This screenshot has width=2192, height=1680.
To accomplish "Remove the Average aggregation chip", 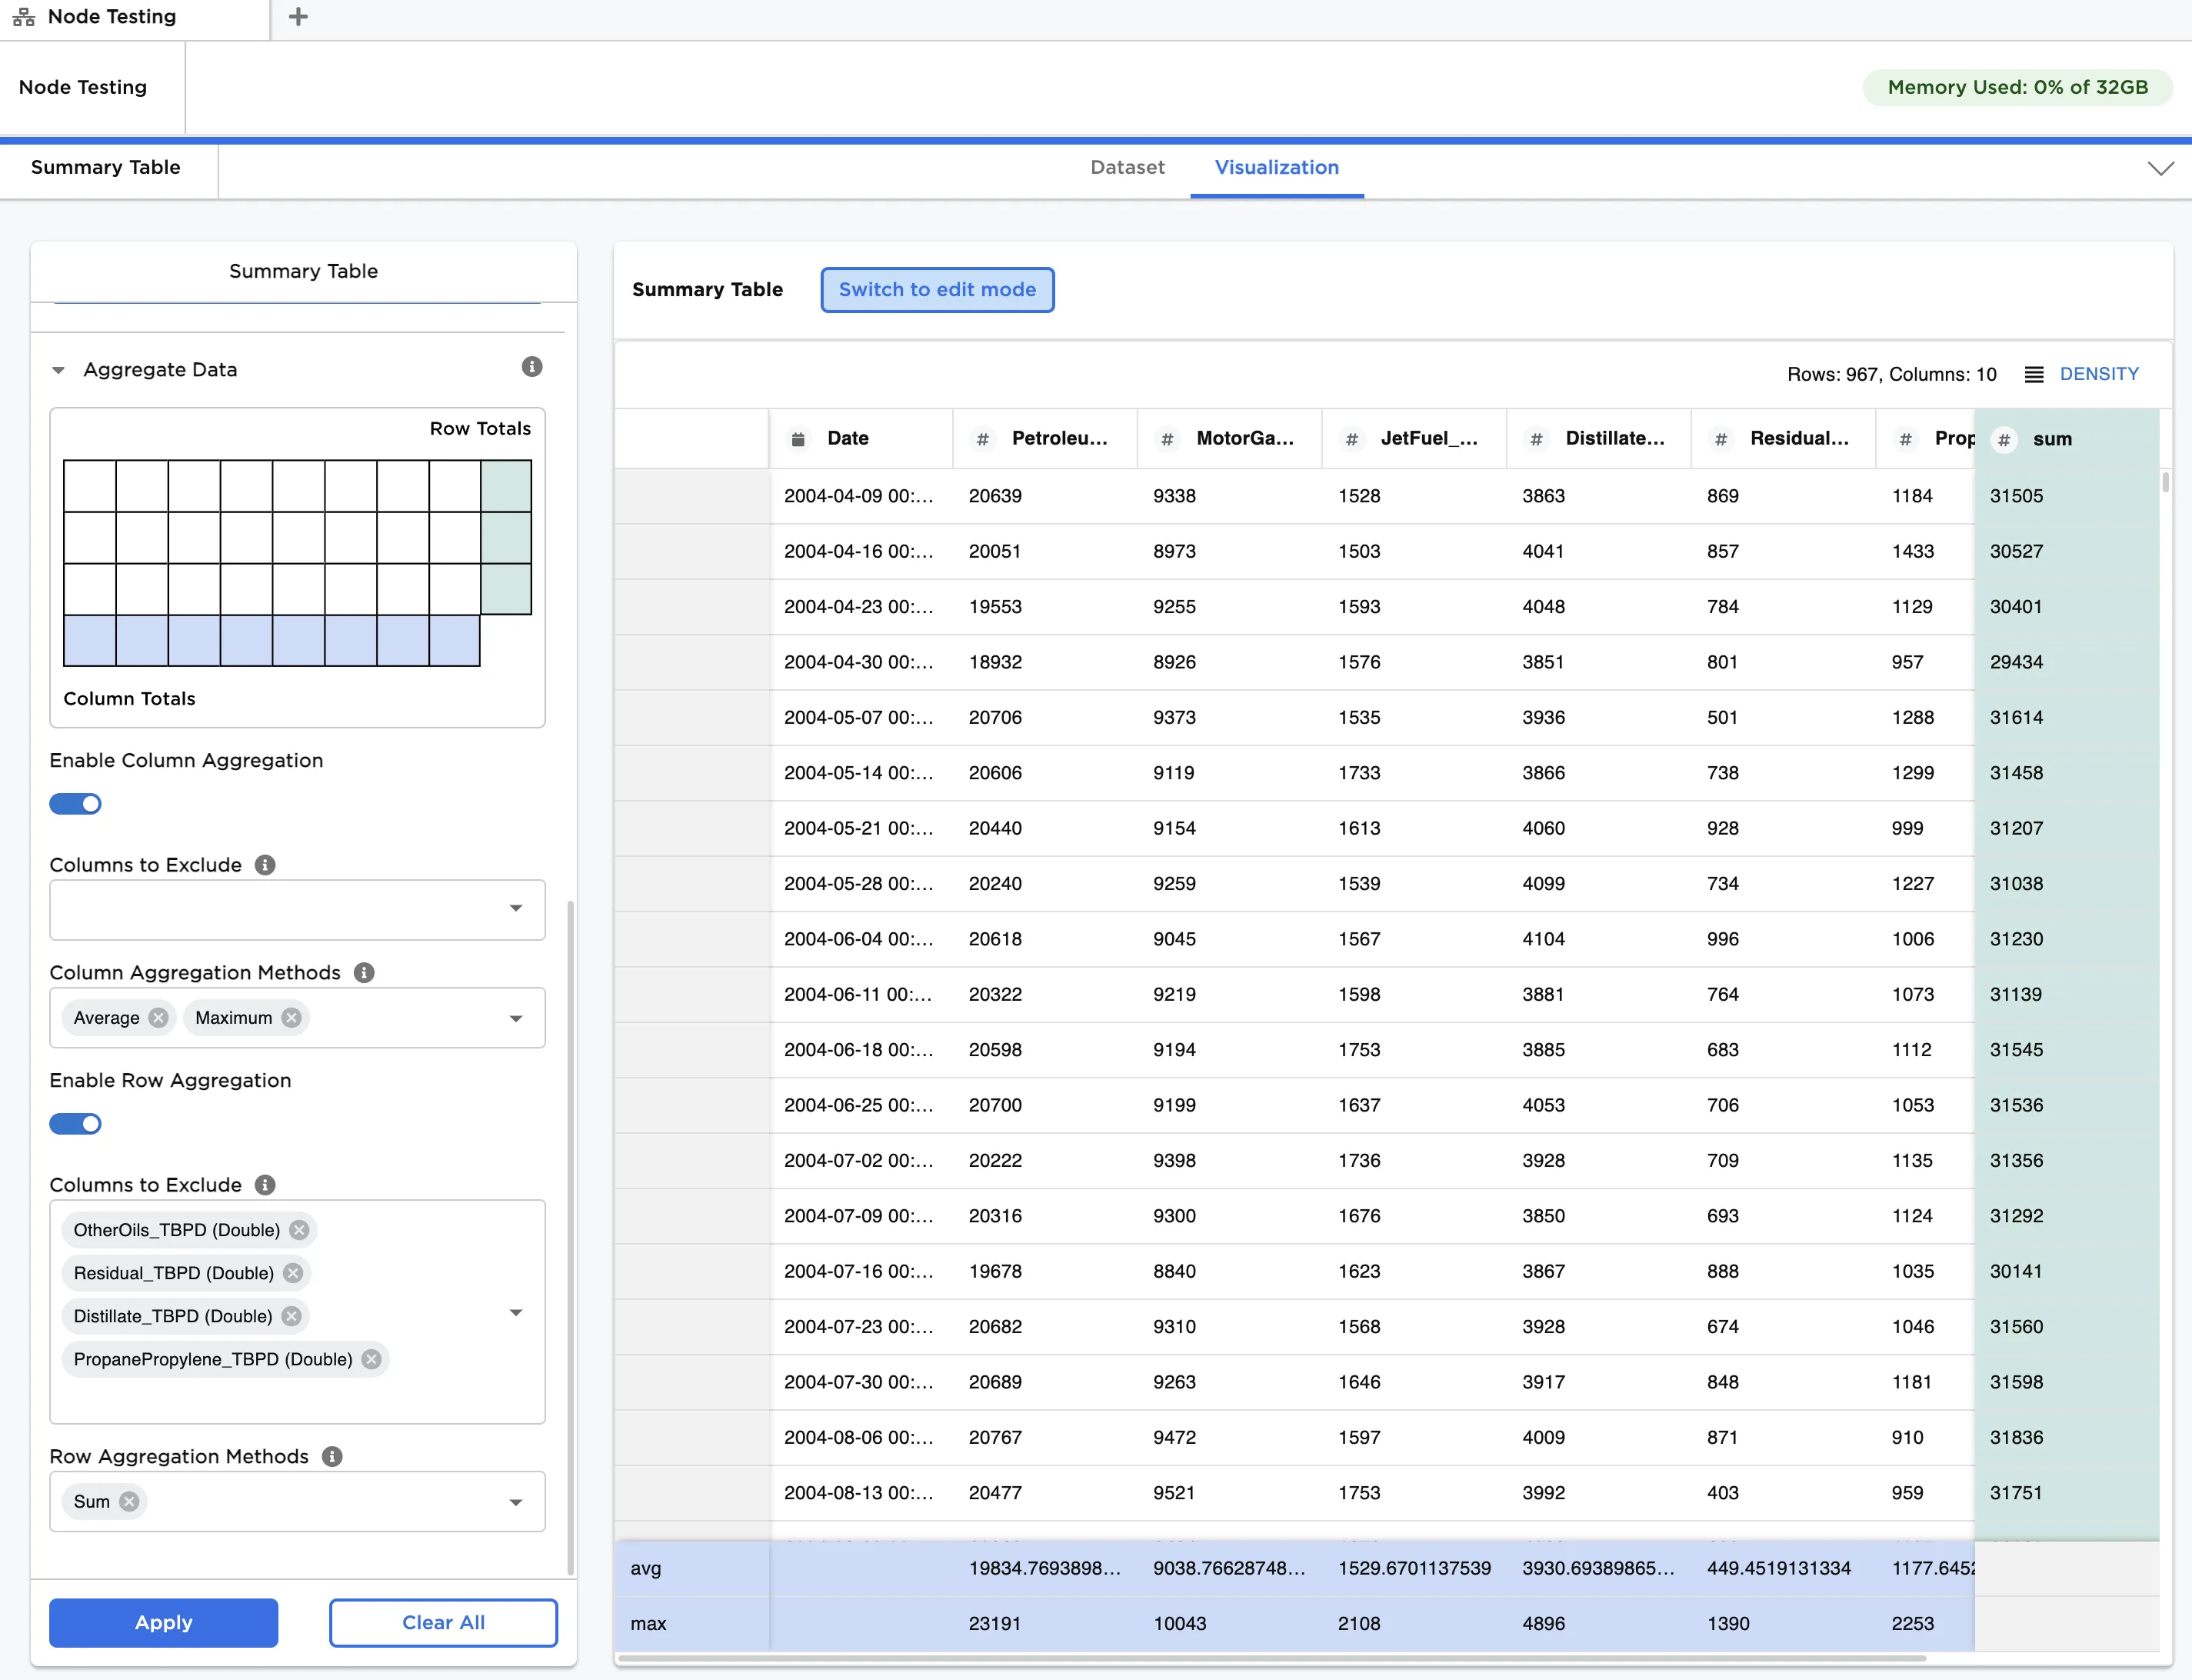I will point(158,1018).
